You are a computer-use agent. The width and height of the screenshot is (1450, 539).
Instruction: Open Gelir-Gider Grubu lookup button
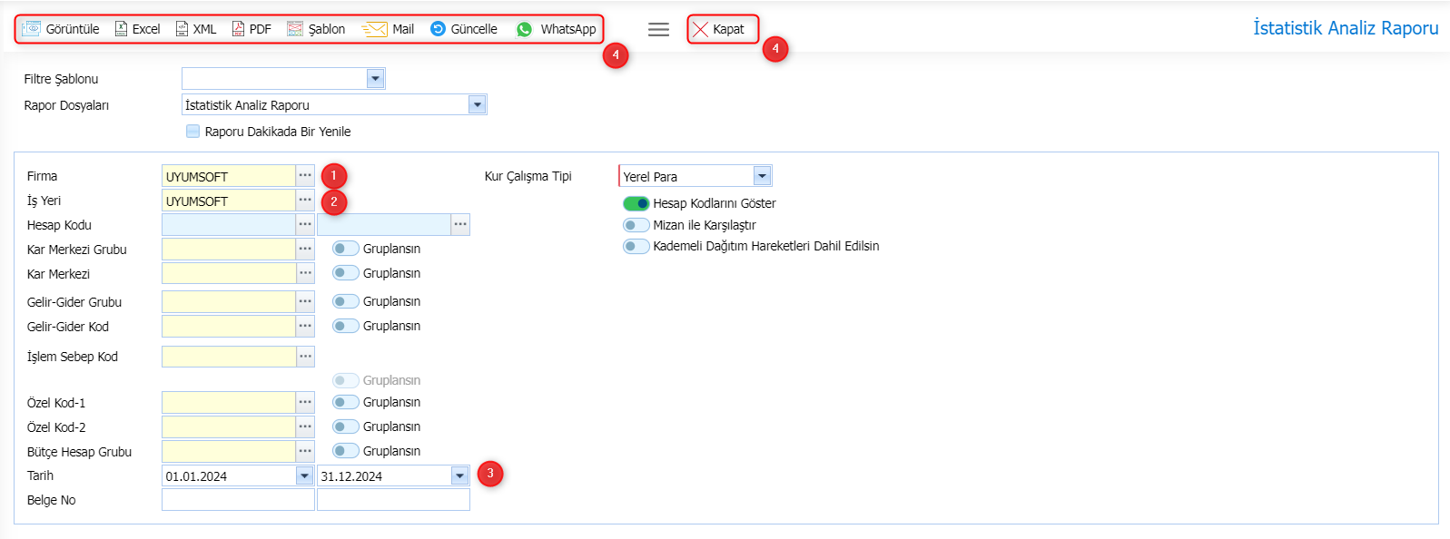pos(305,301)
